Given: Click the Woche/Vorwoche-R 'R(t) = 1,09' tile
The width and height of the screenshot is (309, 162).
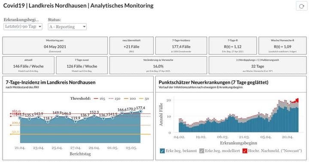Looking at the screenshot, I should [282, 45].
